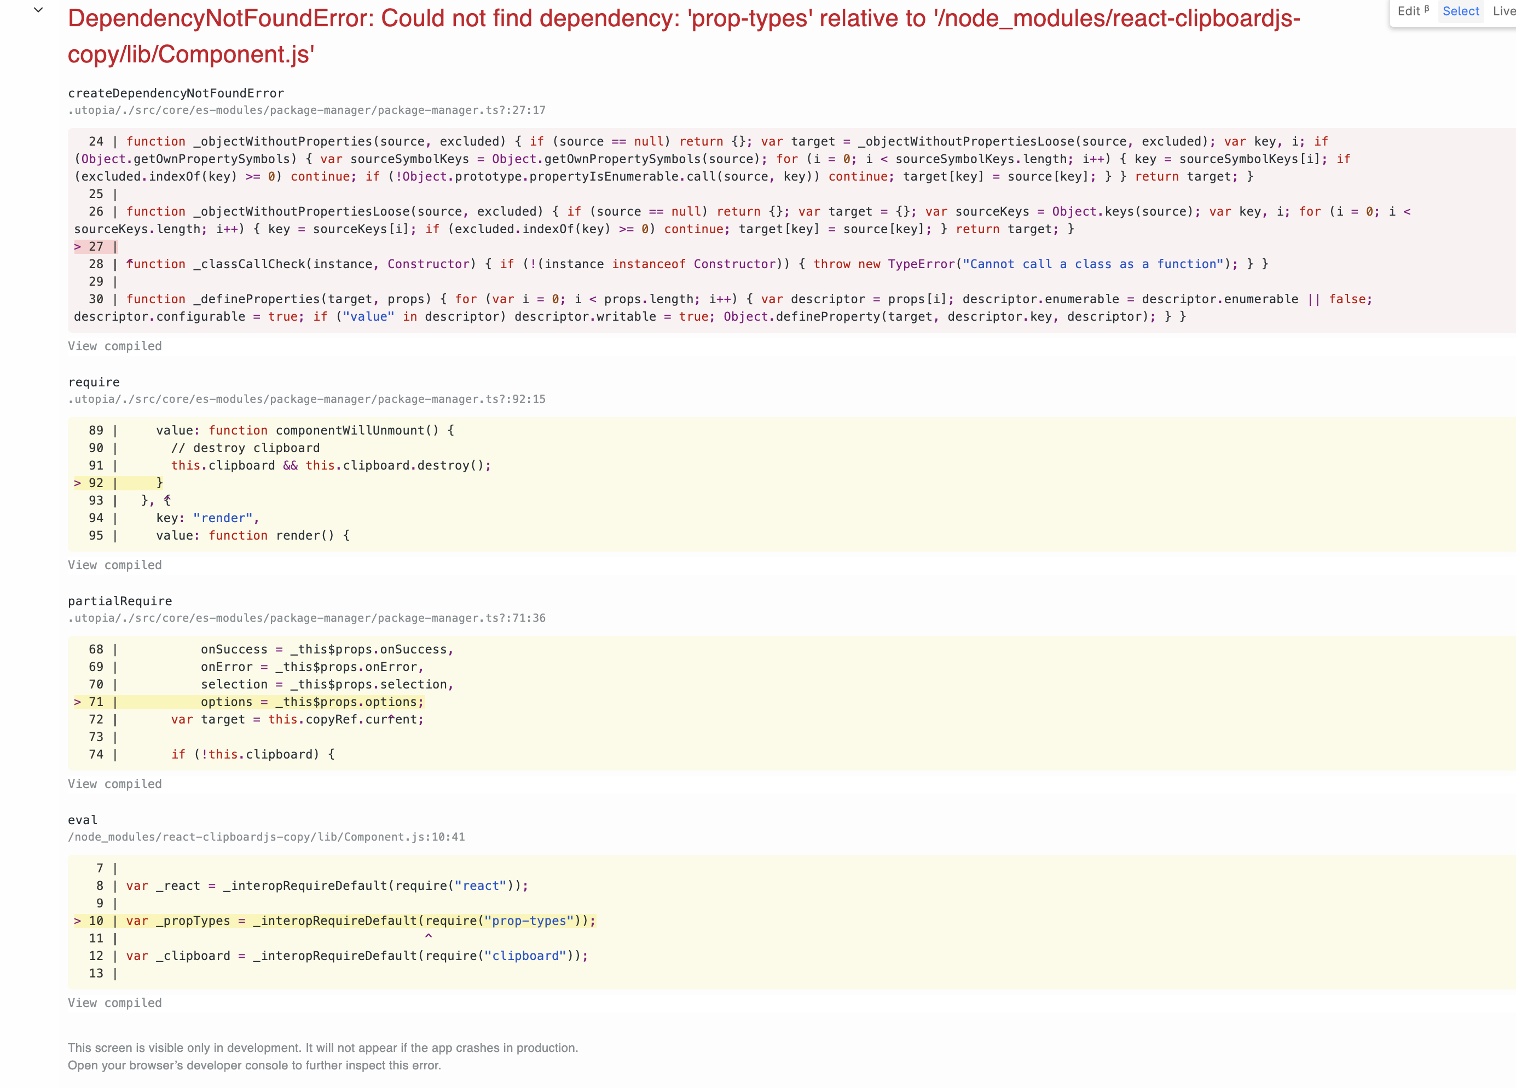
Task: Click line 28 _classCallCheck function code
Action: click(697, 264)
